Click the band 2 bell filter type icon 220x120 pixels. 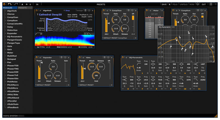(x=153, y=64)
